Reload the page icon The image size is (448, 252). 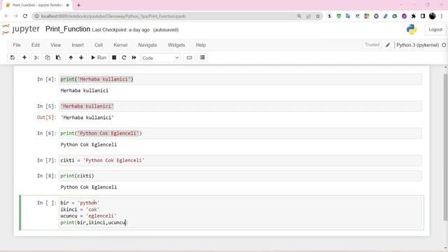tap(25, 16)
